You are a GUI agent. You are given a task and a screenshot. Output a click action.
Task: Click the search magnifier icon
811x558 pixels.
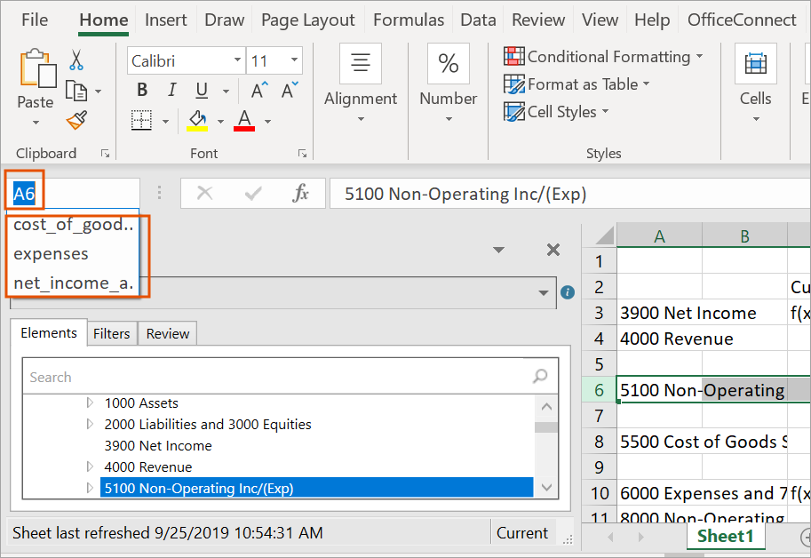[x=540, y=376]
